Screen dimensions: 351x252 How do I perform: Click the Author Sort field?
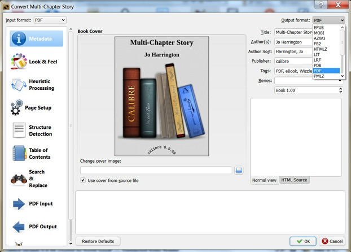(293, 51)
